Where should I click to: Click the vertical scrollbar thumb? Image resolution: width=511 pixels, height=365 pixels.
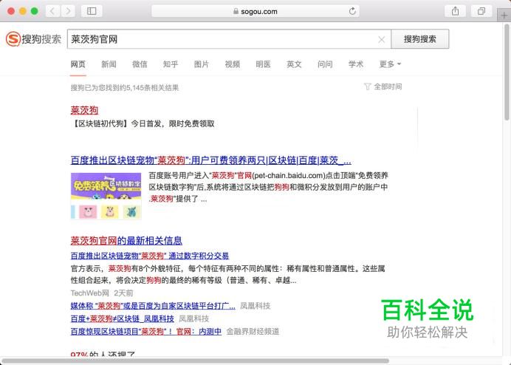tap(507, 72)
